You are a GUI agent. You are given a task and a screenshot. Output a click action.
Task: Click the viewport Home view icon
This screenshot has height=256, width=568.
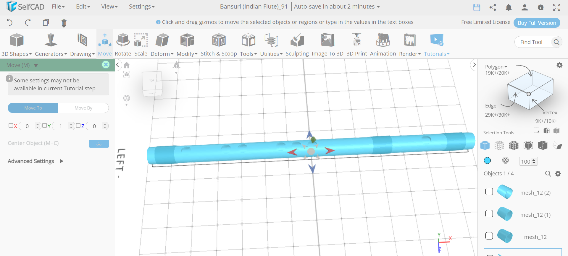coord(127,65)
